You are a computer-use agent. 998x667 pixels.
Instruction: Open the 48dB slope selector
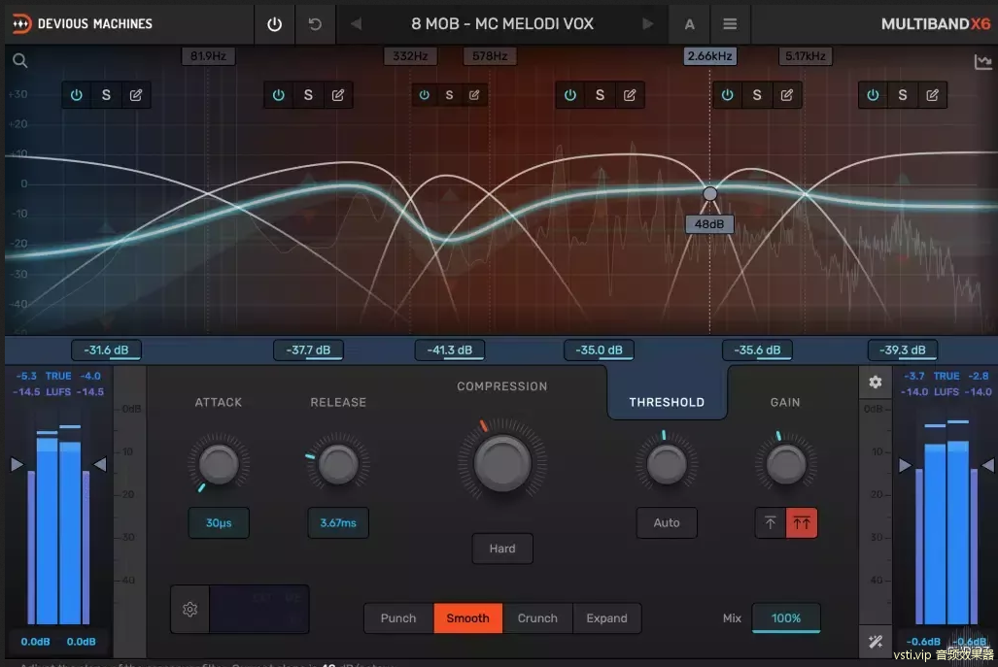(709, 224)
